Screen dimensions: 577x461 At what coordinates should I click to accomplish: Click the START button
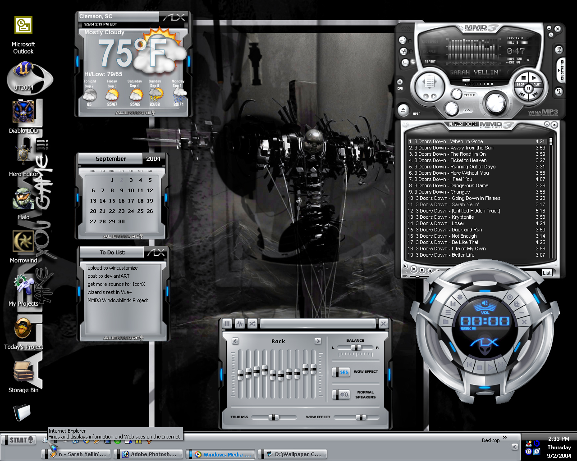pyautogui.click(x=19, y=440)
